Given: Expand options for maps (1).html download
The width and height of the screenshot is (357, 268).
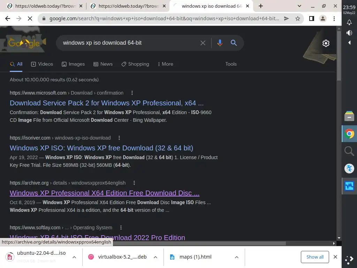Looking at the screenshot, I should 237,257.
